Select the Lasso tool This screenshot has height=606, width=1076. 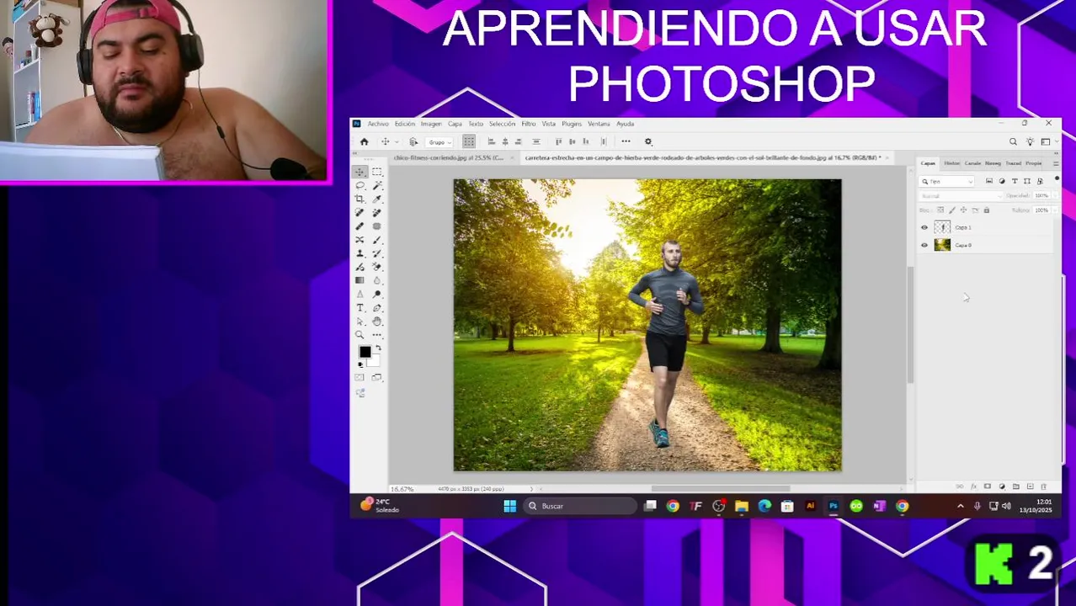tap(360, 185)
